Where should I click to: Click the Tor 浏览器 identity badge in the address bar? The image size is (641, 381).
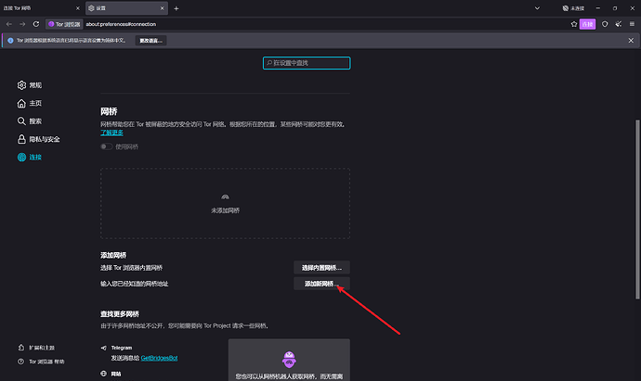pyautogui.click(x=64, y=24)
